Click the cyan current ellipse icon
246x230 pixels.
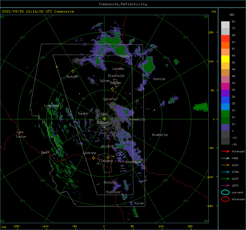pos(225,192)
